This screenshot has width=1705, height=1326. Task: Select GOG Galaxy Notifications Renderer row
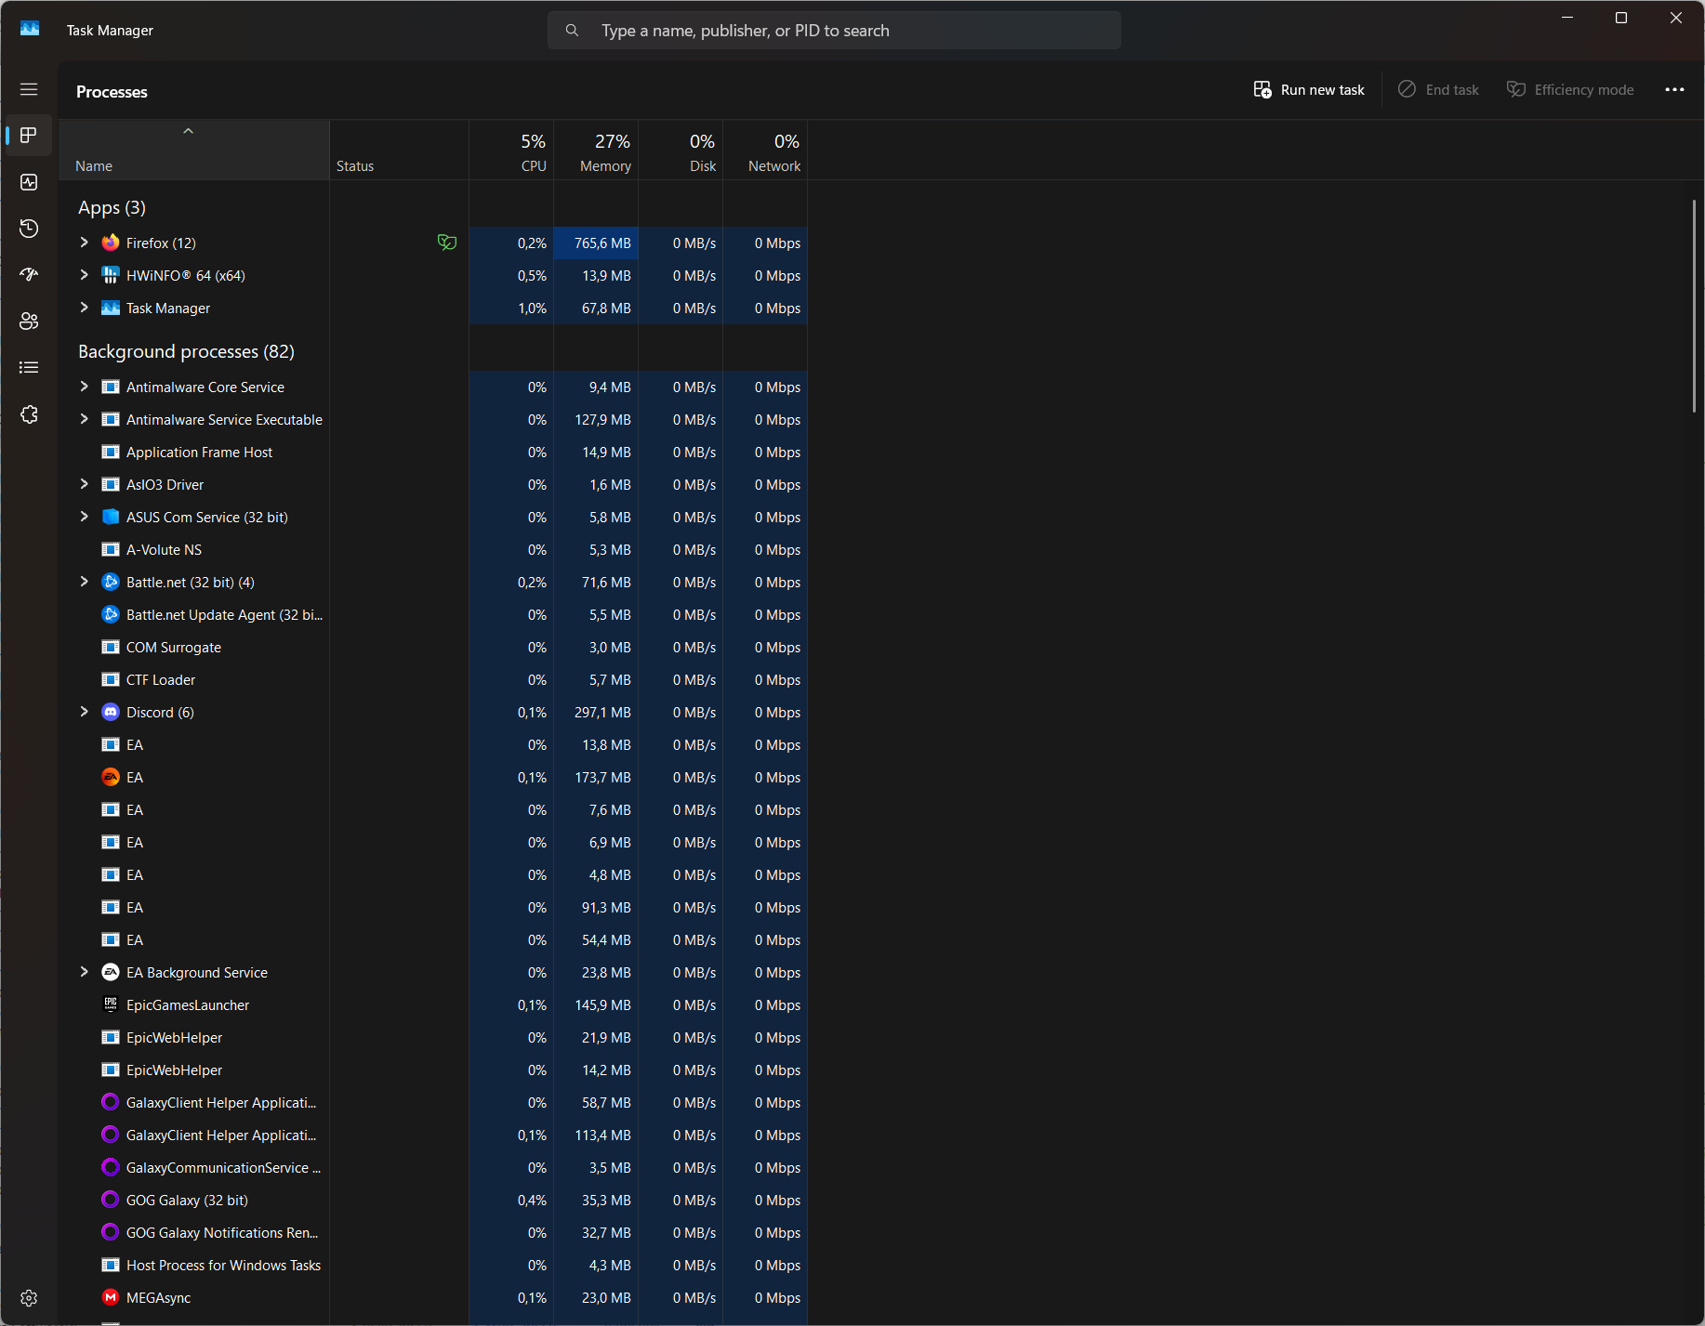433,1232
